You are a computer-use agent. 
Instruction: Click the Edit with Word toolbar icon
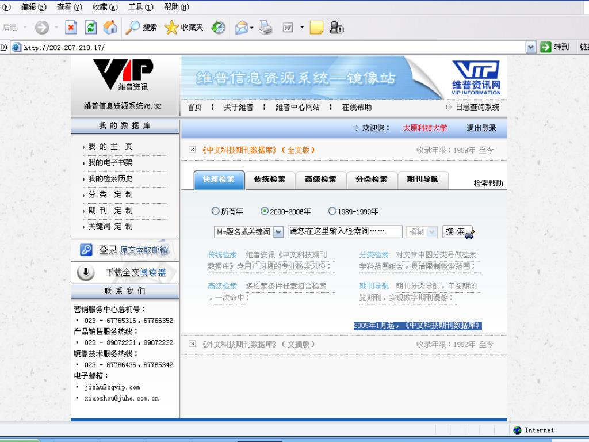(288, 28)
